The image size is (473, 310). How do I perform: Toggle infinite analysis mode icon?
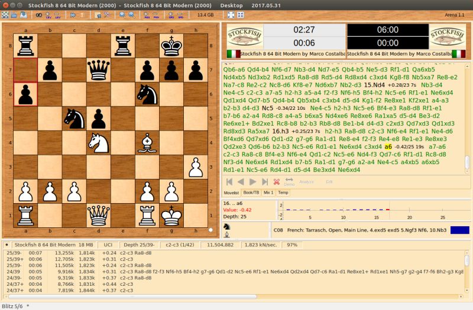tap(39, 15)
